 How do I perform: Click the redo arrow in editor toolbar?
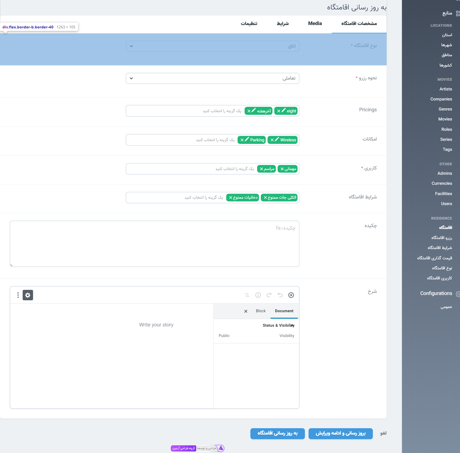(269, 295)
